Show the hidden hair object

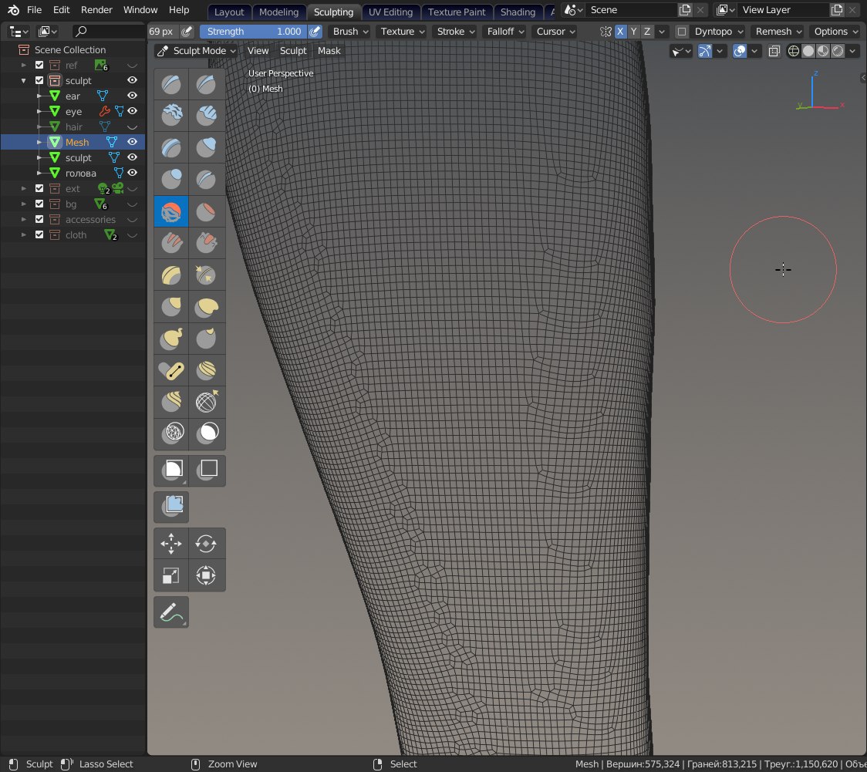(x=132, y=126)
